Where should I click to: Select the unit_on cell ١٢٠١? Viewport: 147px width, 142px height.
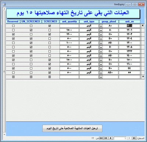click(129, 30)
